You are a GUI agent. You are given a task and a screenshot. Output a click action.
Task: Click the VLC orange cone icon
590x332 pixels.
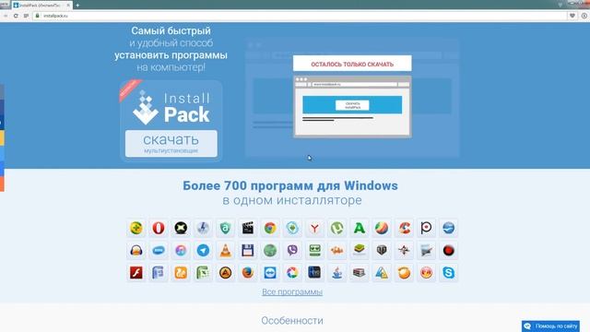(225, 250)
